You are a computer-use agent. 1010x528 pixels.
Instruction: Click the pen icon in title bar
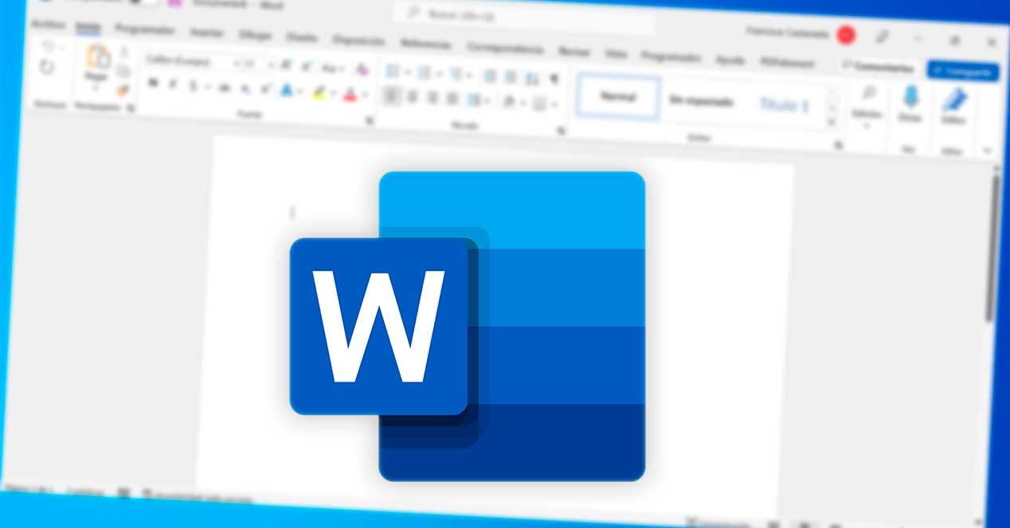pyautogui.click(x=882, y=37)
